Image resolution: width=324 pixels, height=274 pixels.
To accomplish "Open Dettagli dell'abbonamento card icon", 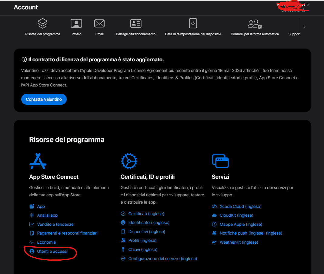I will [x=135, y=23].
